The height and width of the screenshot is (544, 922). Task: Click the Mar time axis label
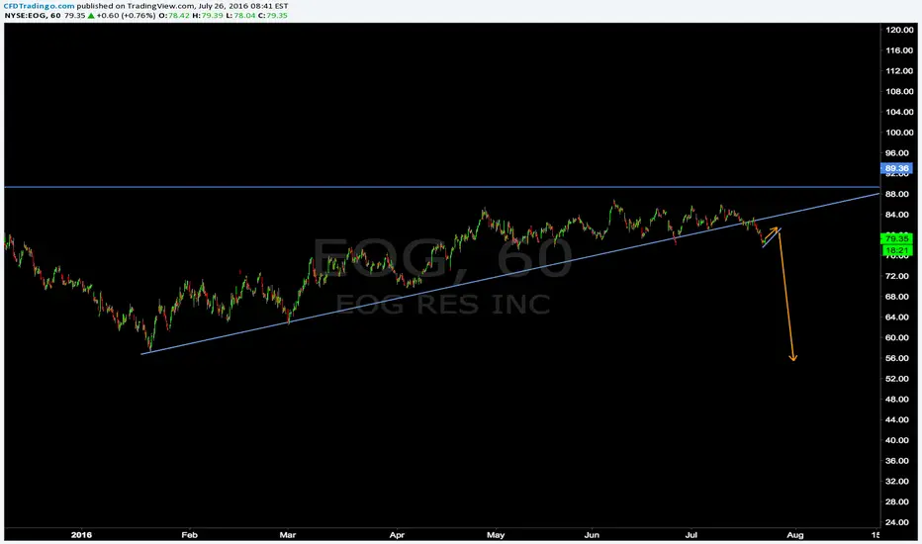(288, 535)
